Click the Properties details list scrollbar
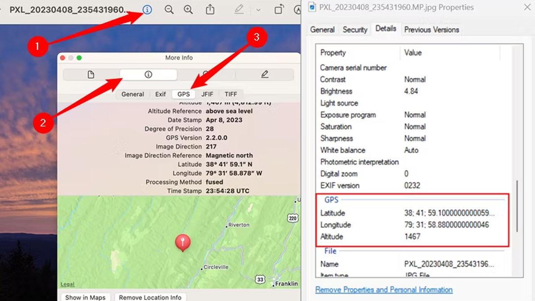The image size is (535, 301). [517, 206]
